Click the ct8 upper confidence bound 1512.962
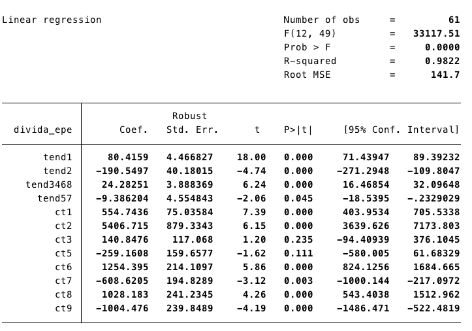Viewport: 472px width, 331px height. tap(437, 294)
